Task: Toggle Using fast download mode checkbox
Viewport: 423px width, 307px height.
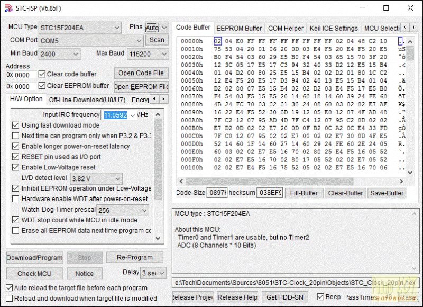Action: pyautogui.click(x=16, y=125)
